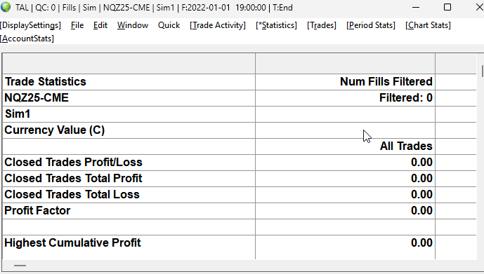Screen dimensions: 484x274
Task: Open the Edit menu
Action: tap(100, 25)
